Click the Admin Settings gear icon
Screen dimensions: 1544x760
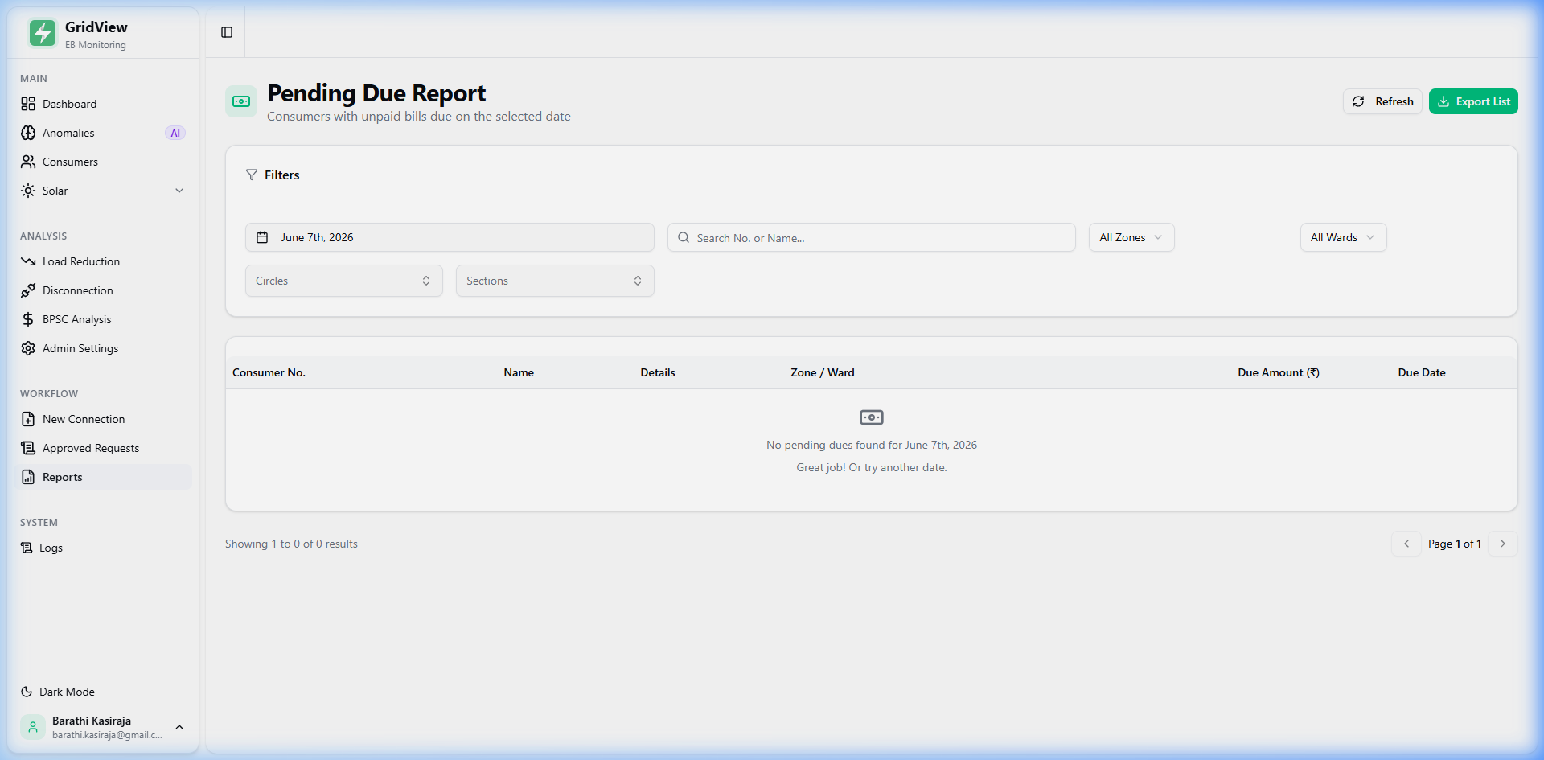tap(28, 348)
